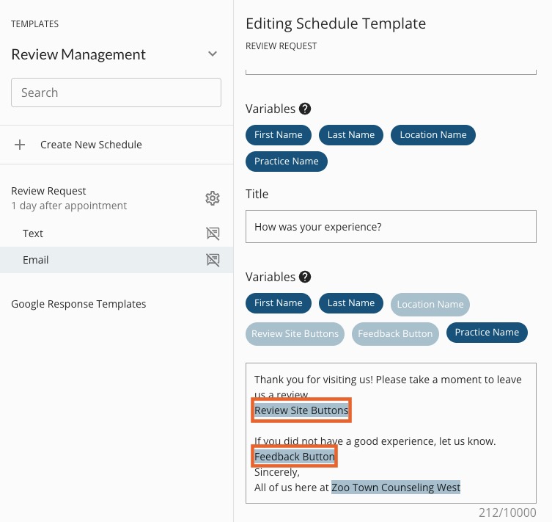Click Create New Schedule
The image size is (552, 522).
point(91,145)
